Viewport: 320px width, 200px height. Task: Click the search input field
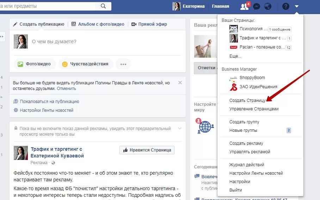pyautogui.click(x=48, y=6)
